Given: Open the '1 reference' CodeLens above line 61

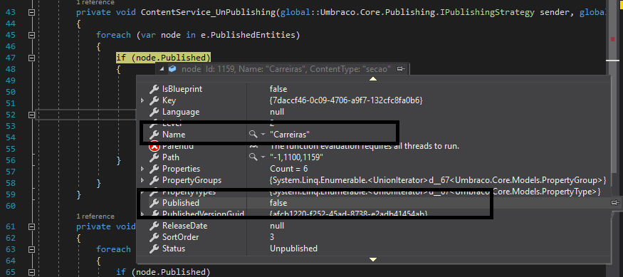Looking at the screenshot, I should tap(95, 216).
